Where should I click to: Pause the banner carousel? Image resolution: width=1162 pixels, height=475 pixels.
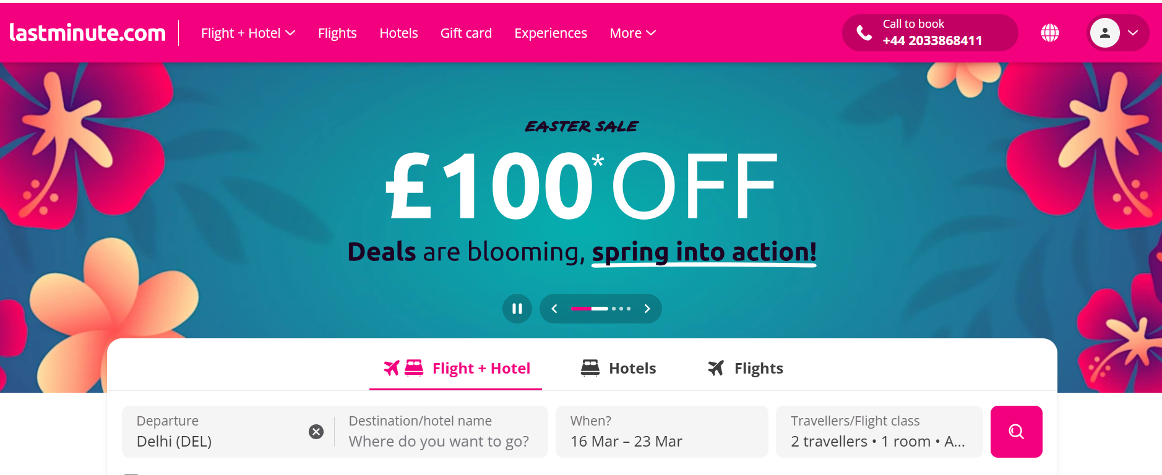[517, 309]
